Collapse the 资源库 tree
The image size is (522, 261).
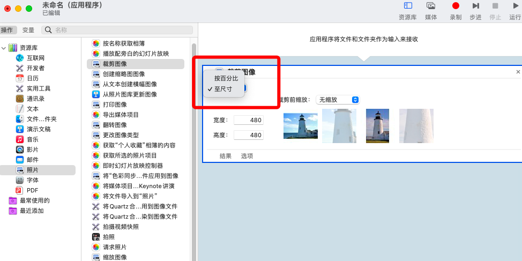4,48
